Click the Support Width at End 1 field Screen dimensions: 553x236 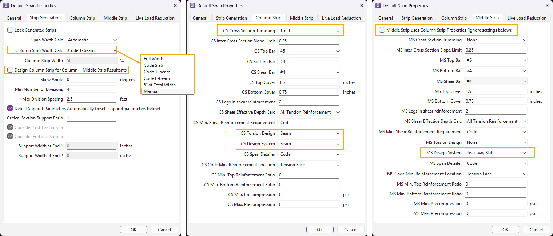[x=92, y=146]
